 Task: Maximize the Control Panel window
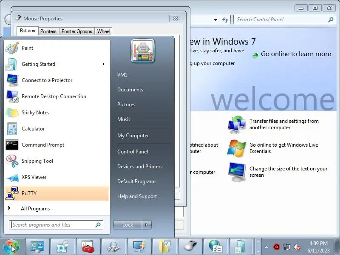[315, 8]
